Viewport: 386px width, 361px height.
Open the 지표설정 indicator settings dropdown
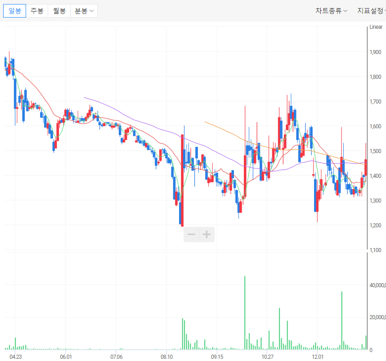372,11
